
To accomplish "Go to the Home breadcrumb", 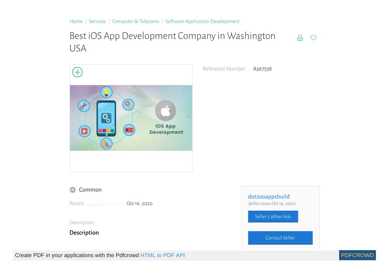I will coord(76,21).
